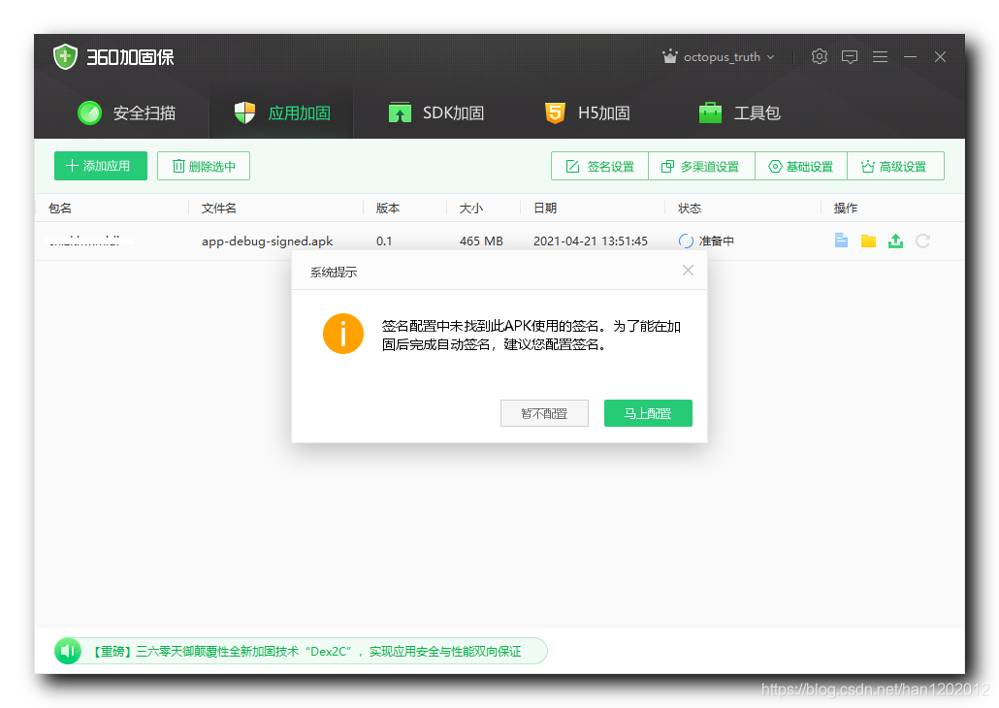Click the 删除选中 button

point(204,166)
